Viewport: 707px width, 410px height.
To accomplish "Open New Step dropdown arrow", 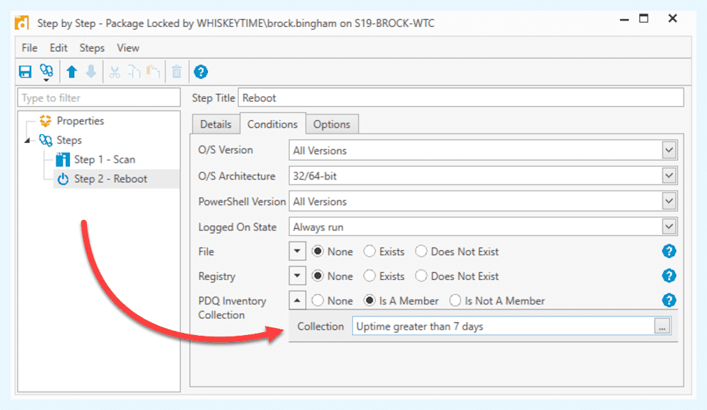I will point(46,80).
